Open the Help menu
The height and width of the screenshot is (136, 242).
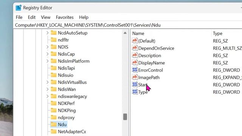(x=84, y=17)
